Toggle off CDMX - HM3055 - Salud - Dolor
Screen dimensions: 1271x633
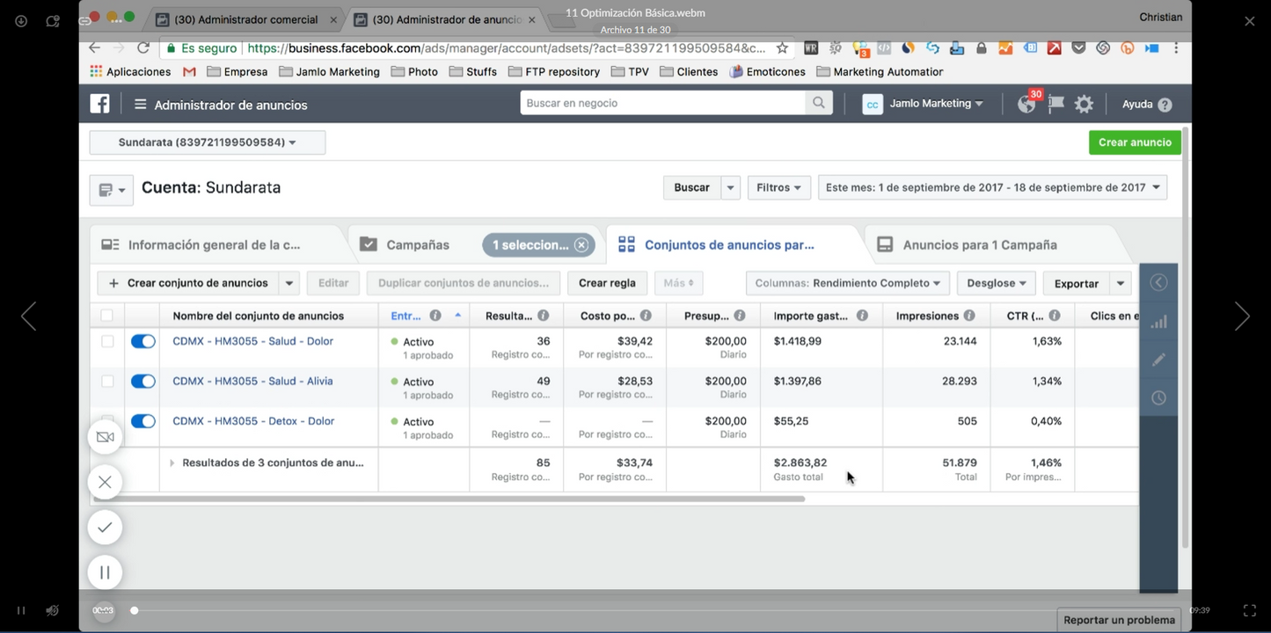click(142, 341)
